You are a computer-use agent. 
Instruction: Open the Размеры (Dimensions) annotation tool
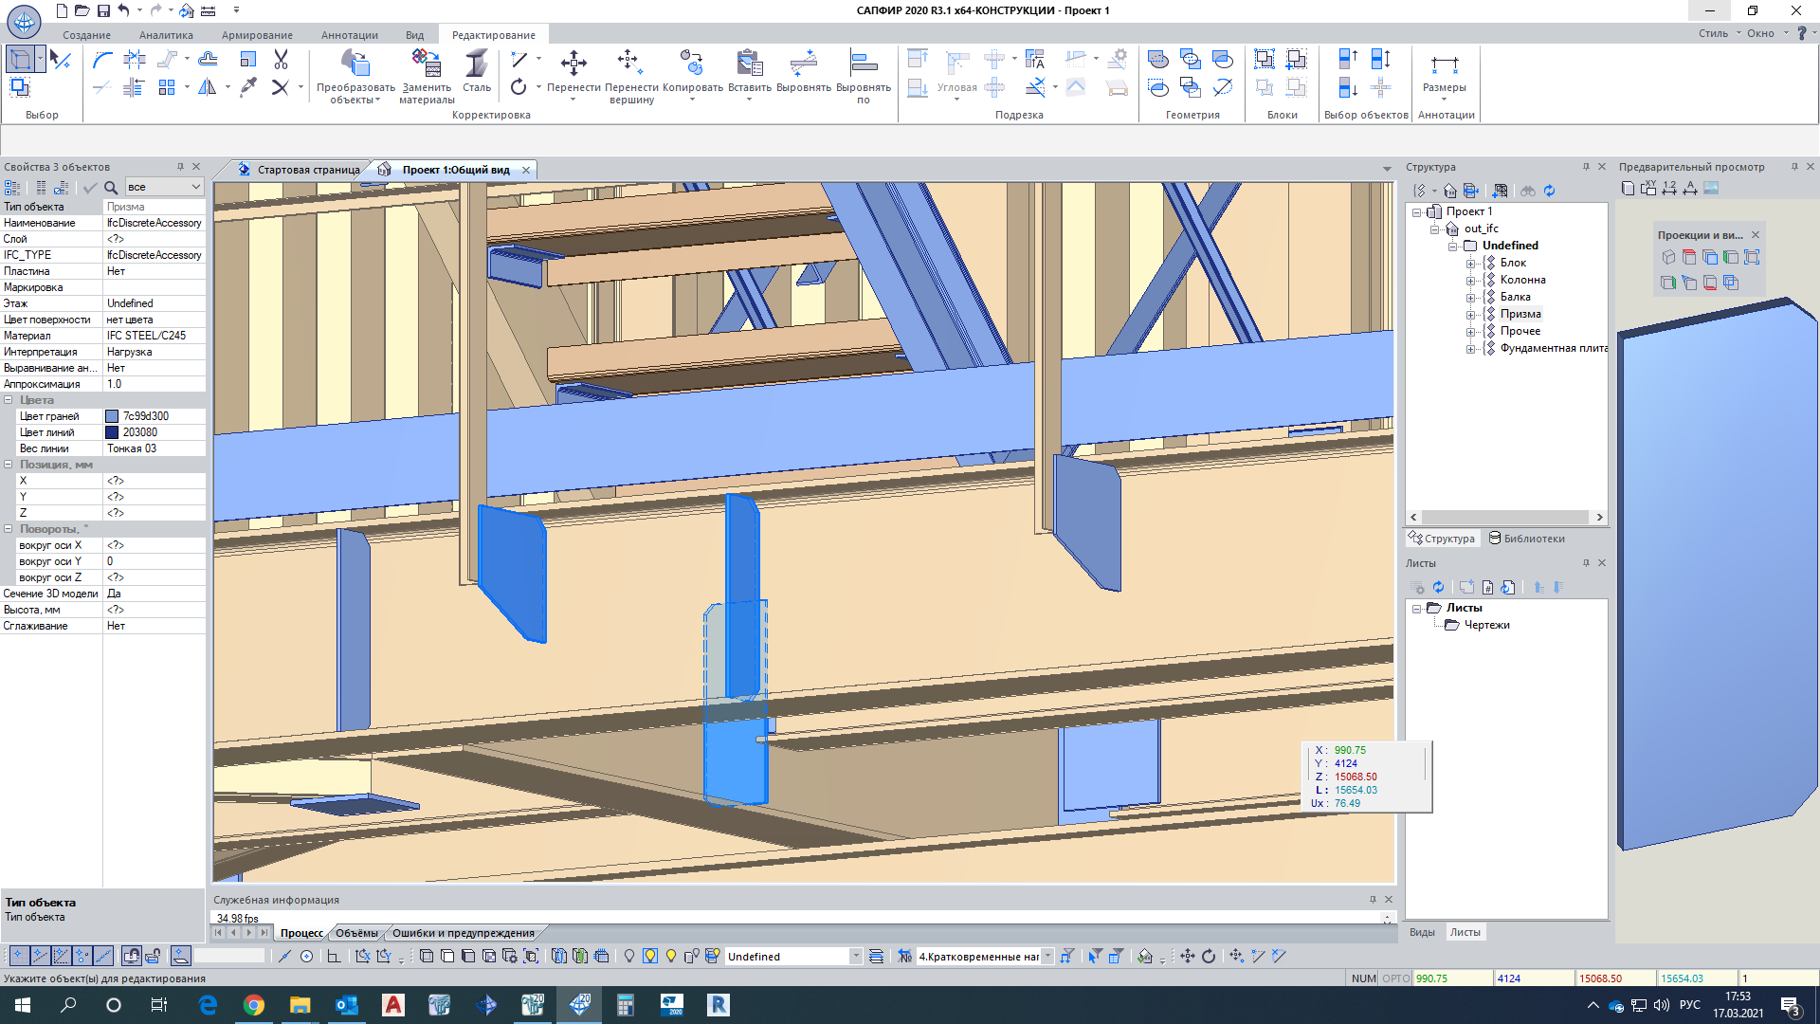coord(1444,66)
